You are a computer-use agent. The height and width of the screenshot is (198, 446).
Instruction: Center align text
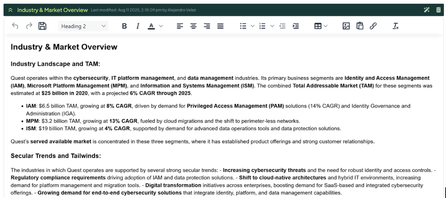pos(194,26)
